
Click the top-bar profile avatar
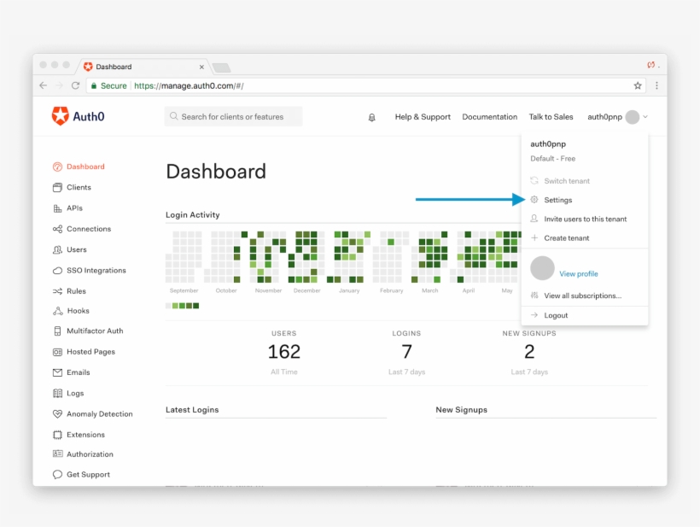click(633, 117)
